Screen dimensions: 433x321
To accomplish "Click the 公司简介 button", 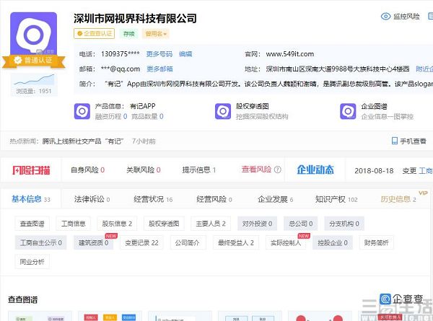I will click(x=187, y=243).
